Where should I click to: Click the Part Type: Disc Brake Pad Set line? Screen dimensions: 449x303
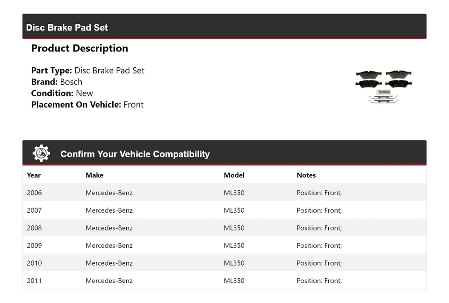87,71
